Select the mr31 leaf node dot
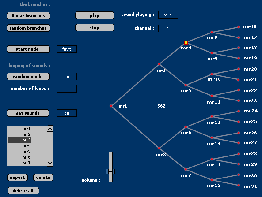 (239, 185)
